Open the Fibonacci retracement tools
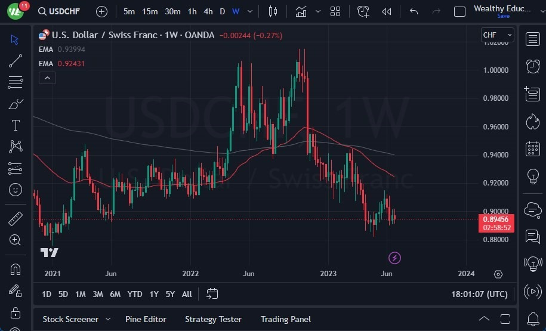The image size is (546, 331). coord(16,82)
